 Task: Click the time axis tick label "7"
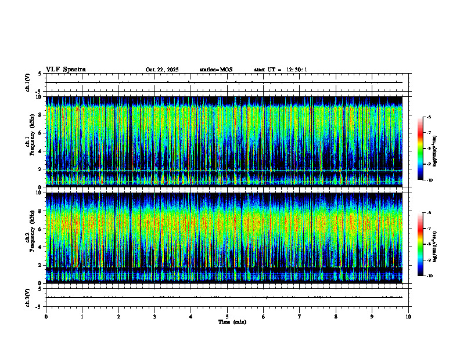pyautogui.click(x=300, y=317)
